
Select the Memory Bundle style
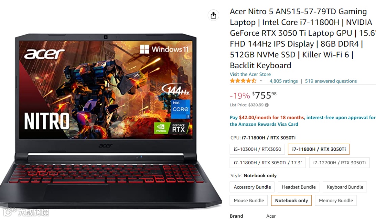(x=336, y=201)
